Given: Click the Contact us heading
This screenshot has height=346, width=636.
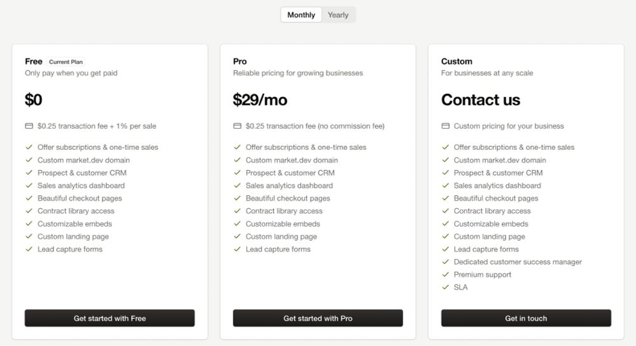Looking at the screenshot, I should 481,100.
